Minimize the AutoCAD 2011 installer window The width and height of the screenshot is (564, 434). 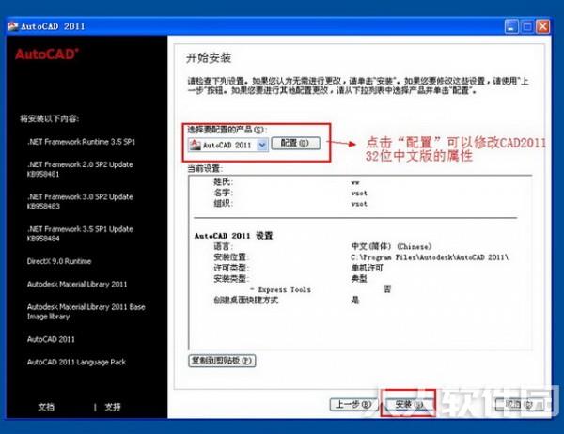coord(511,26)
